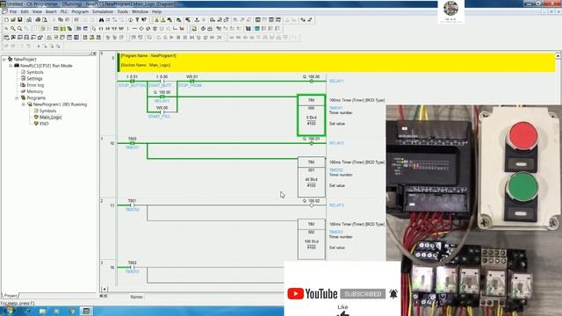Collapse the NewProject tree root
The image size is (562, 316).
click(4, 59)
